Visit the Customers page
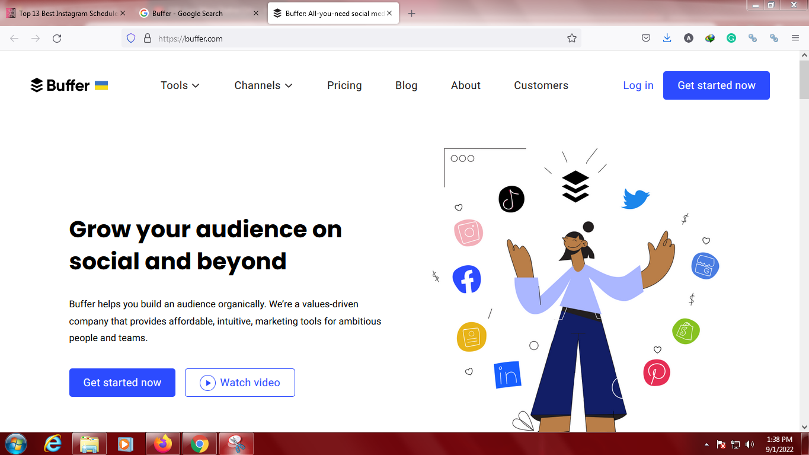Image resolution: width=809 pixels, height=455 pixels. point(541,85)
